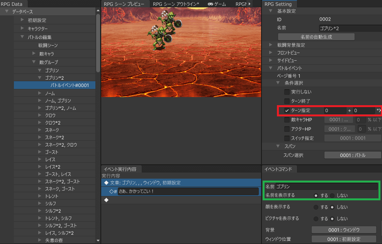Open the 0001 : バトル span selector

point(352,155)
